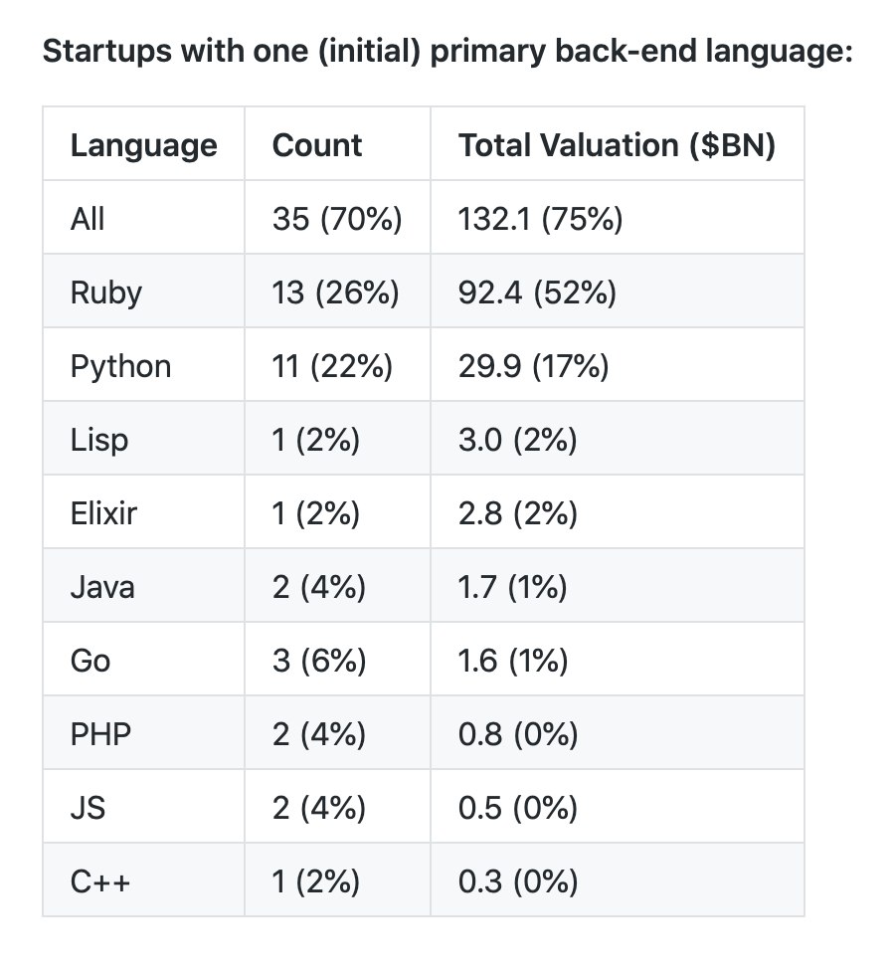Click the heading about startups' primary back-end language
This screenshot has width=893, height=973.
[447, 51]
